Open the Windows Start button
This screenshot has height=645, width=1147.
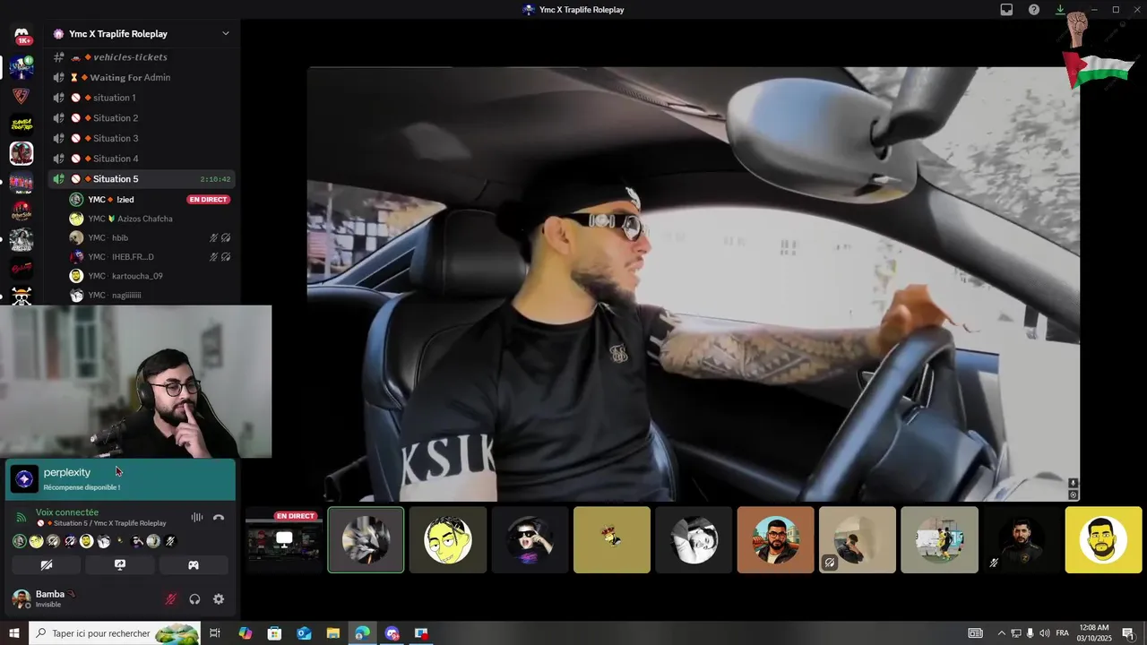[13, 633]
